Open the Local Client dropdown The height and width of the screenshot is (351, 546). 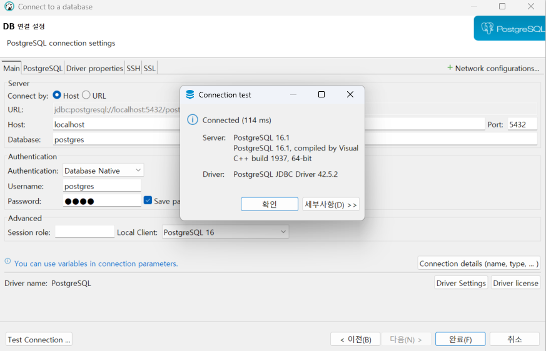click(225, 232)
